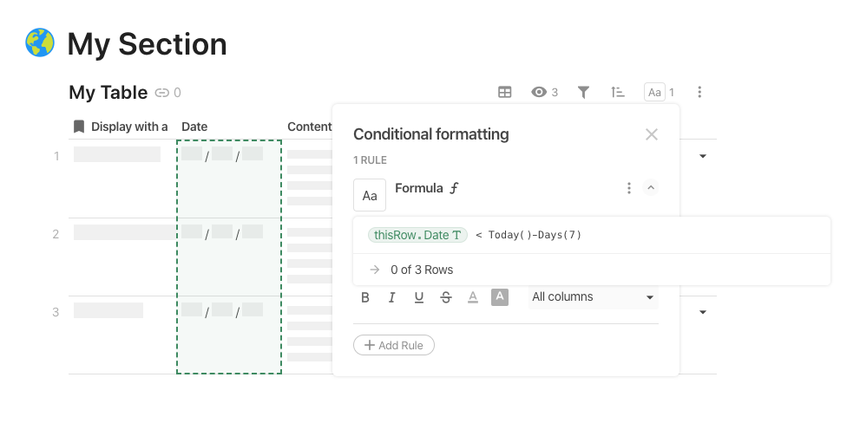
Task: Click the table layout options icon
Action: click(504, 92)
